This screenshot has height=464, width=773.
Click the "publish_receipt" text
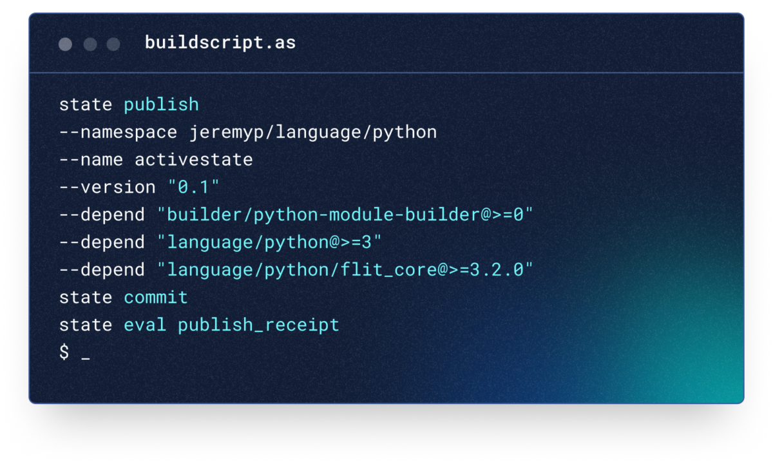pos(258,325)
